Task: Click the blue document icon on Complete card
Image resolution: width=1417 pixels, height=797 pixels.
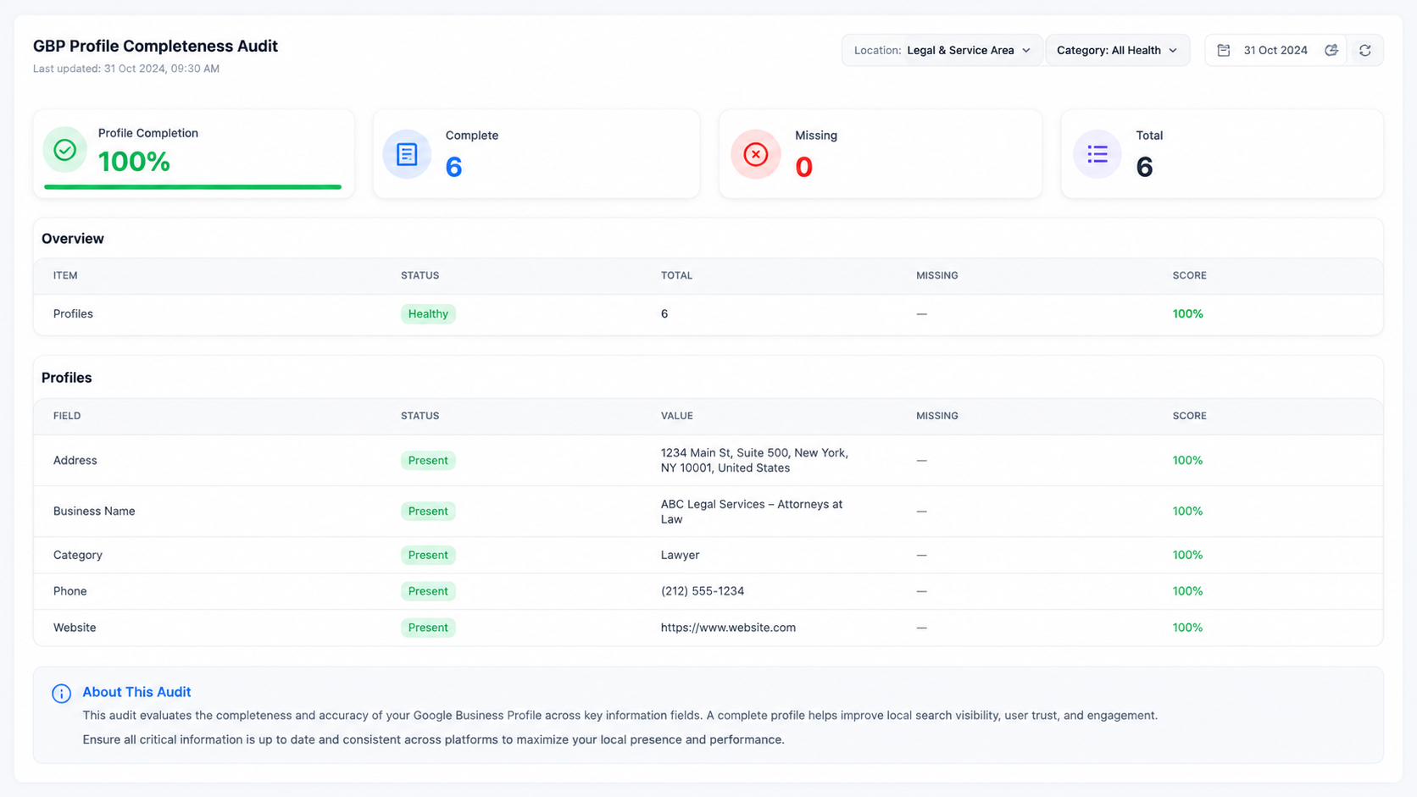Action: tap(407, 154)
